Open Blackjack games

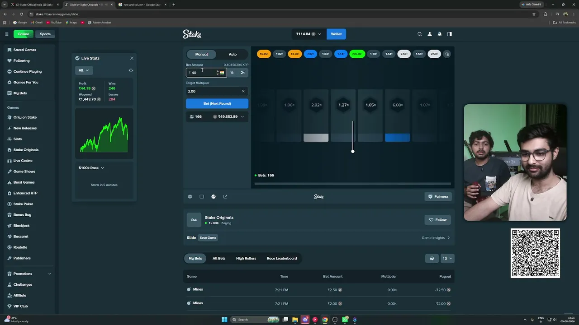pos(21,226)
